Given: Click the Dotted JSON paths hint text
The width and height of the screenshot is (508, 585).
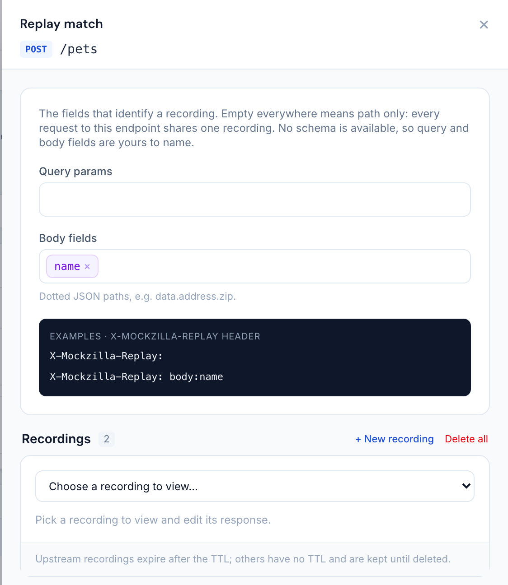Looking at the screenshot, I should click(x=137, y=296).
